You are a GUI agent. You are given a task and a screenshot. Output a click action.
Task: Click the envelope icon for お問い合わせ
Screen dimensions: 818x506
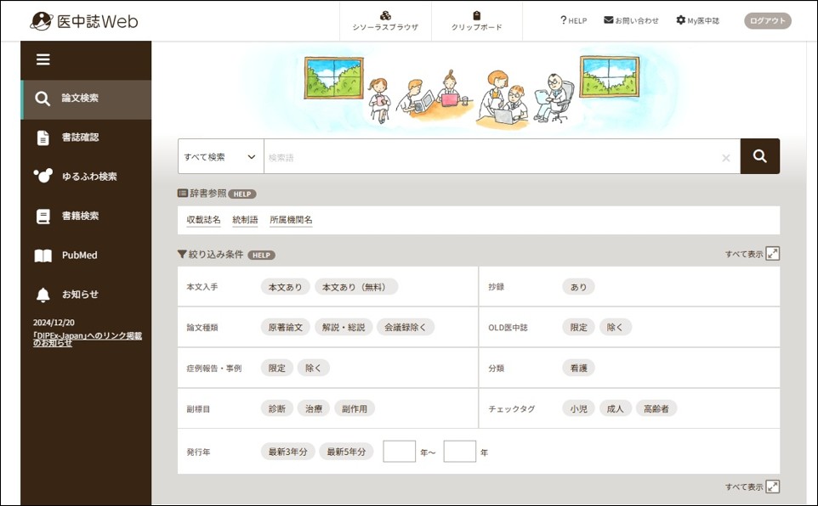pos(608,20)
